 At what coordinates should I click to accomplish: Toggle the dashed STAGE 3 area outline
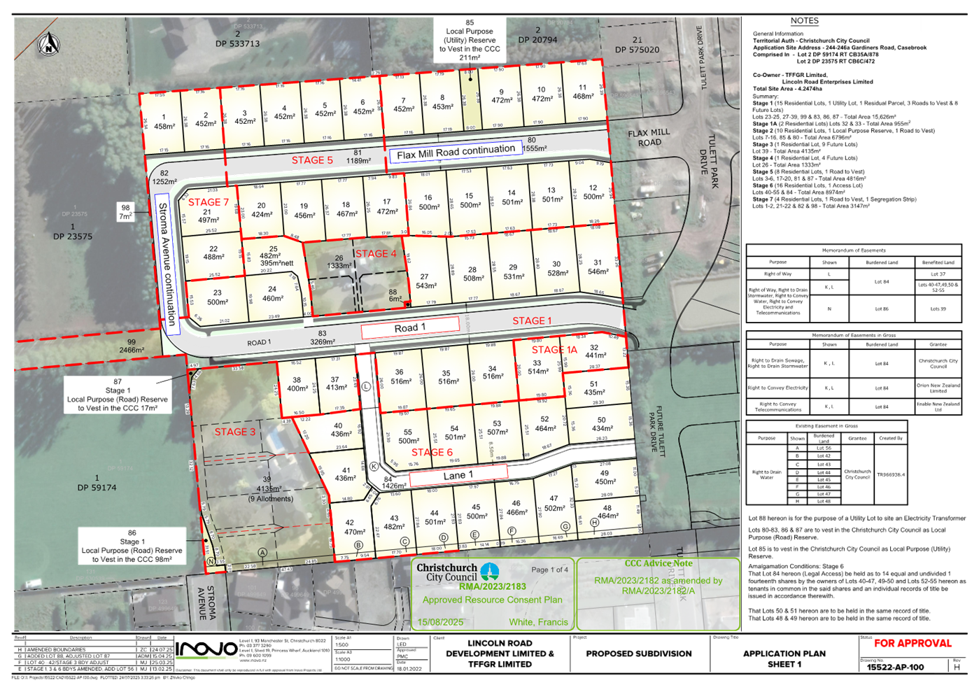[x=237, y=432]
